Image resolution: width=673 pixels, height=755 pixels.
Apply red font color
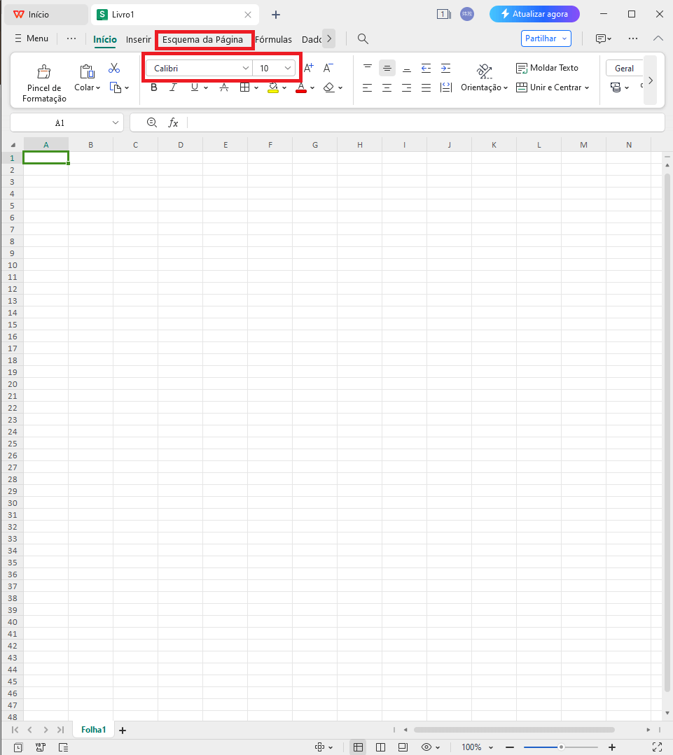click(x=301, y=87)
